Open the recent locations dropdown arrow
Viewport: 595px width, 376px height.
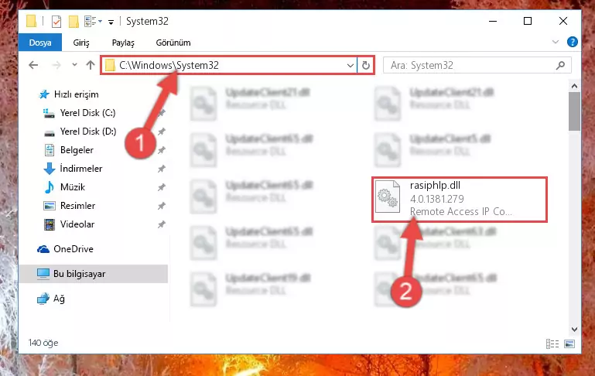tap(74, 65)
